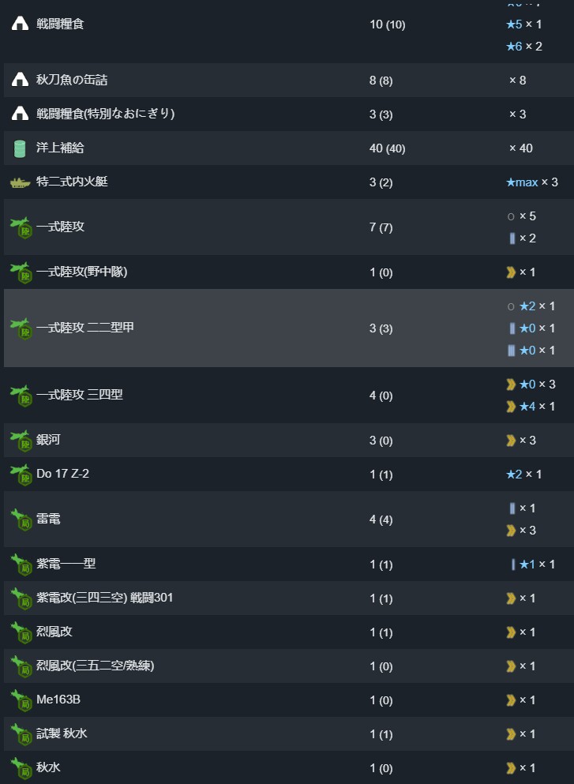Select the 一式陸攻 三四型 equipment name
Screen dimensions: 574x784
click(80, 395)
